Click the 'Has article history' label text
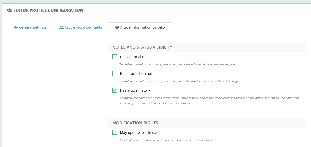The image size is (311, 147). [135, 90]
